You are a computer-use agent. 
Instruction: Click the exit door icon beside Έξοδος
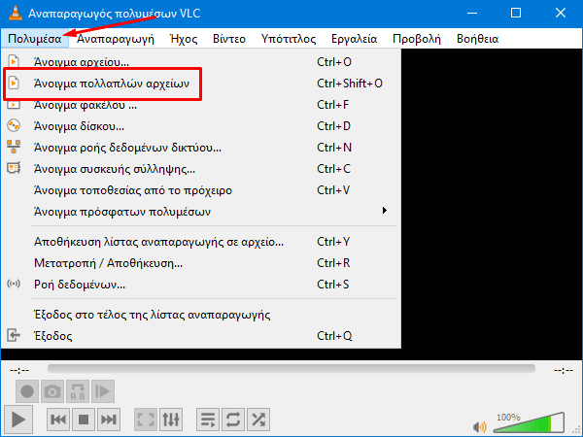[14, 335]
